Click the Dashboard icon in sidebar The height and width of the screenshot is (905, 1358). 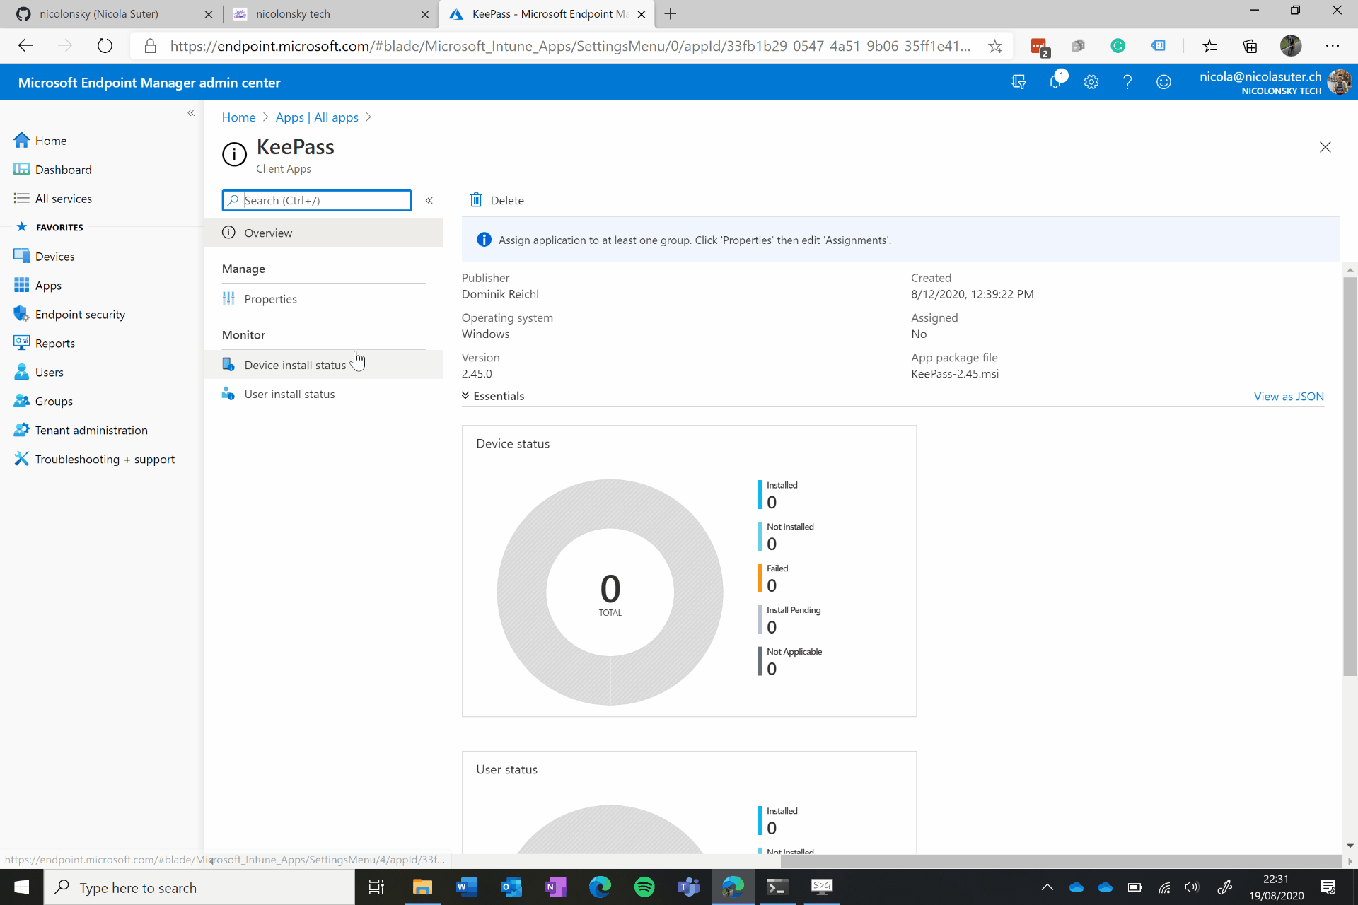(21, 169)
